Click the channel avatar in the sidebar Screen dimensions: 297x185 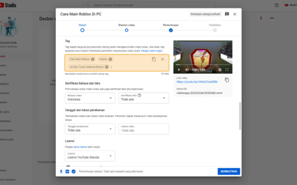click(x=9, y=26)
